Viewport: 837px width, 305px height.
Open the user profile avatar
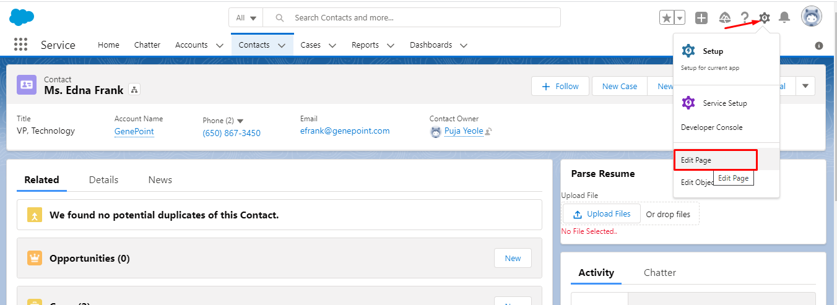812,17
